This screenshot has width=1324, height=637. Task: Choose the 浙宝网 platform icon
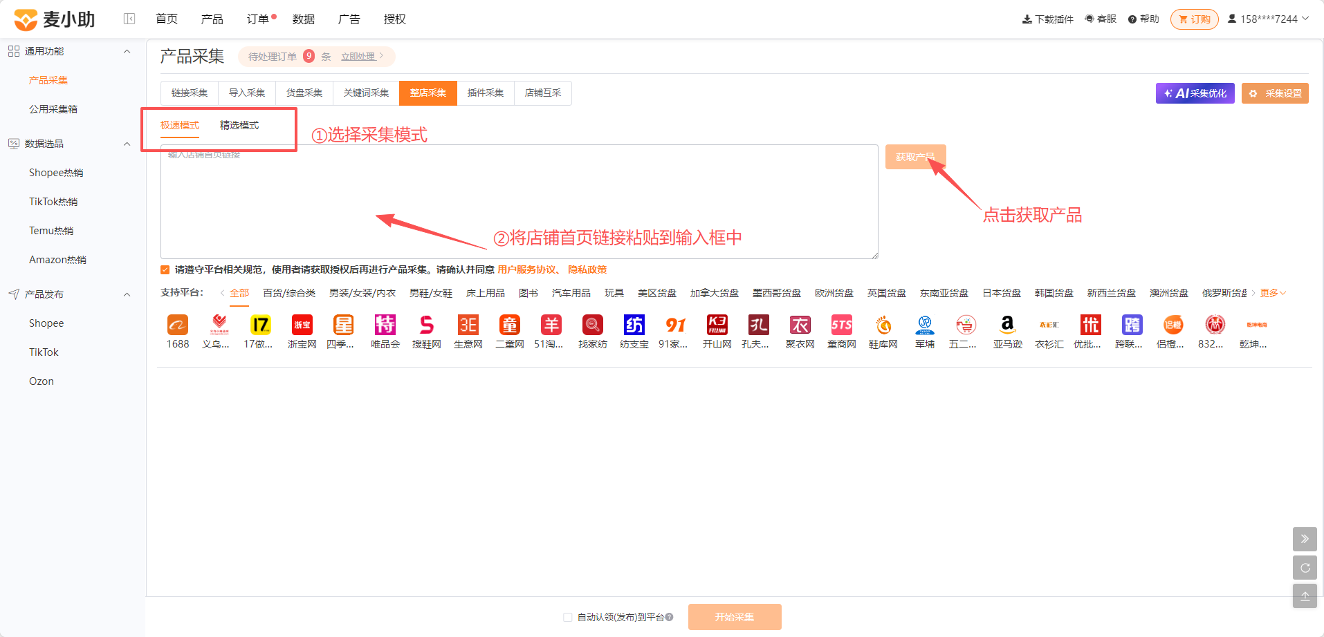[302, 325]
